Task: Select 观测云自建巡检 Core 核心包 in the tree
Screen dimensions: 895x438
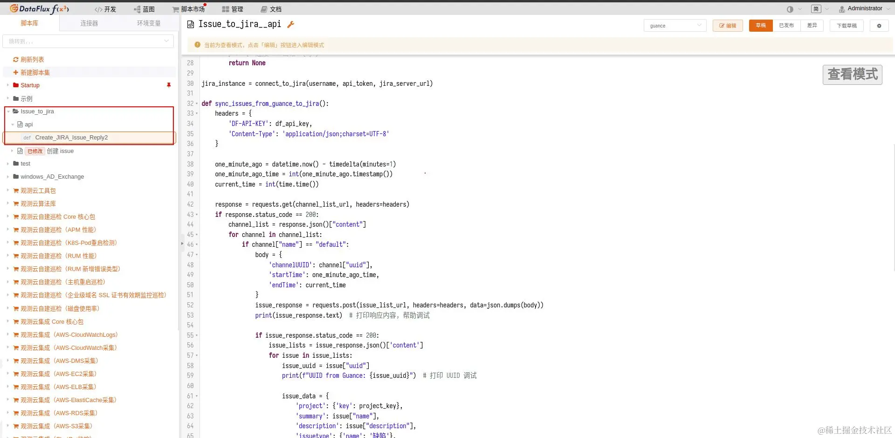Action: click(x=58, y=217)
